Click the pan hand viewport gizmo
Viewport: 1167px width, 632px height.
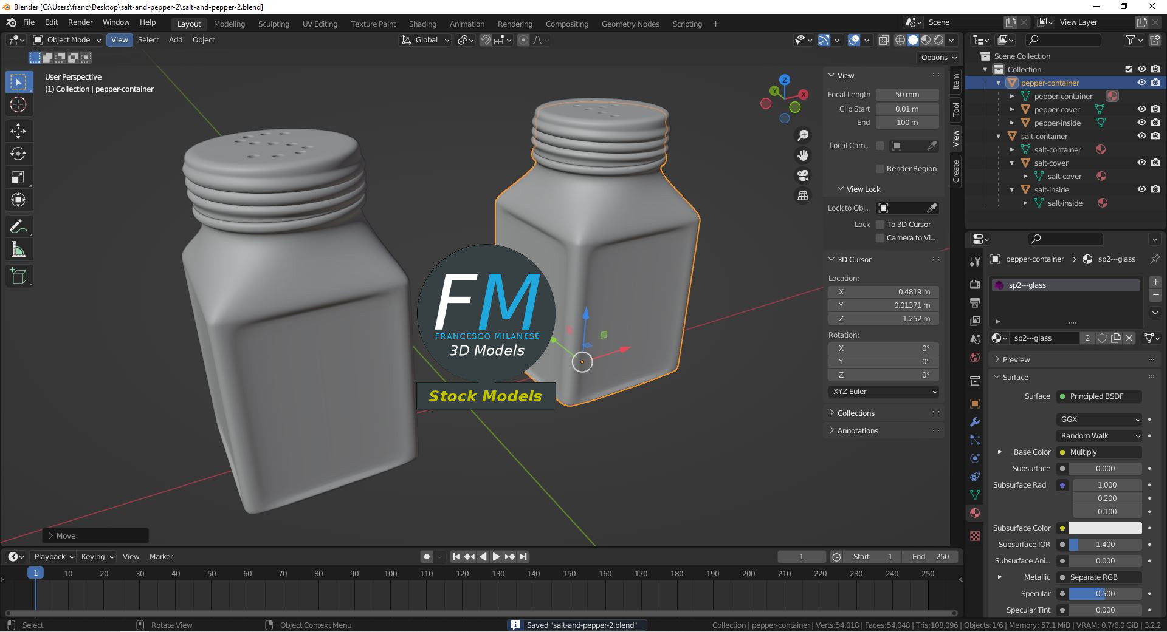point(803,155)
